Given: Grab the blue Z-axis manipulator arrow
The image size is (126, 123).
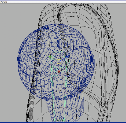Looking at the screenshot, I should point(67,57).
